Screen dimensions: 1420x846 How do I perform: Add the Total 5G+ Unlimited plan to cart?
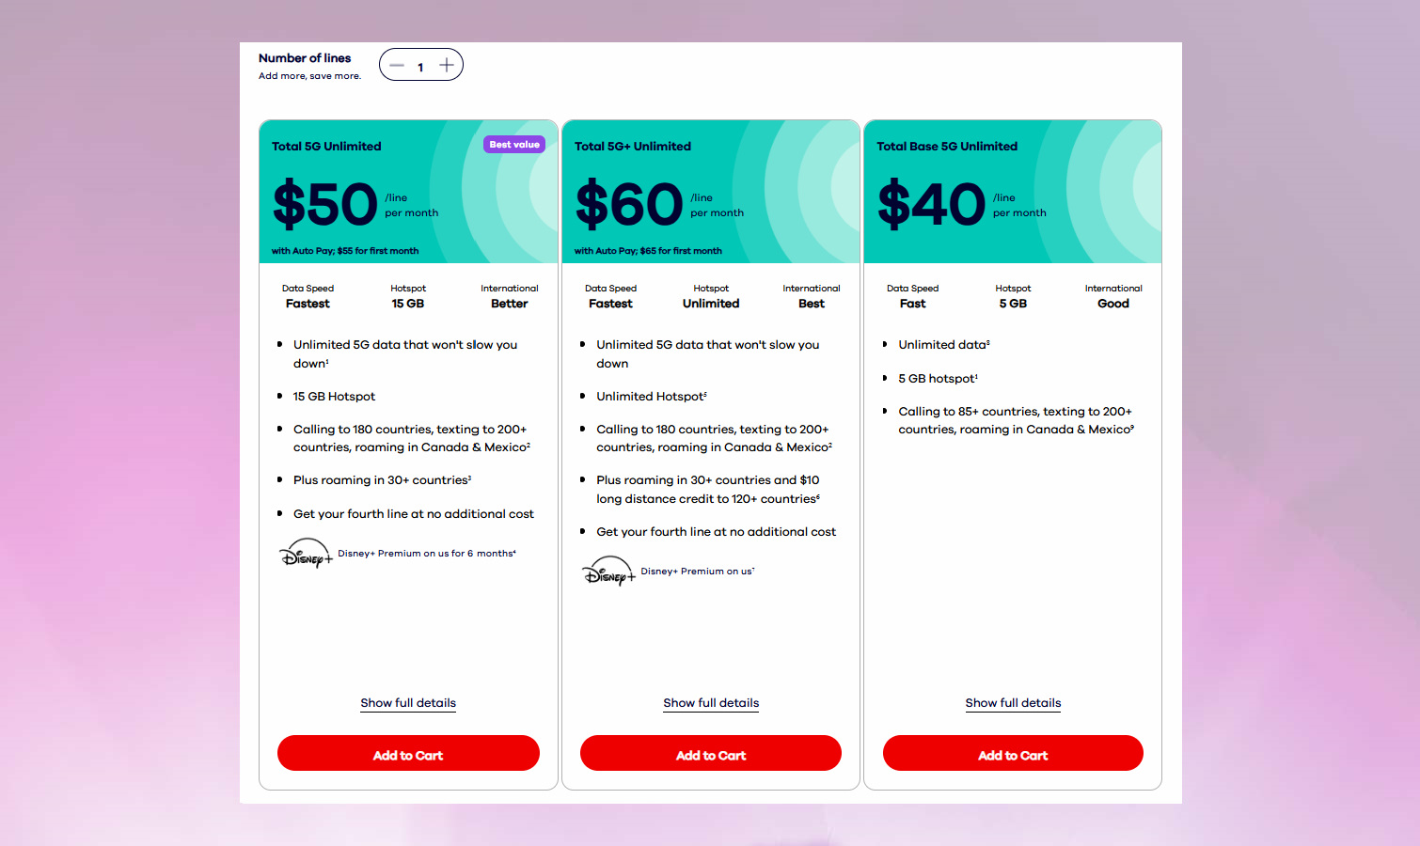pyautogui.click(x=710, y=753)
